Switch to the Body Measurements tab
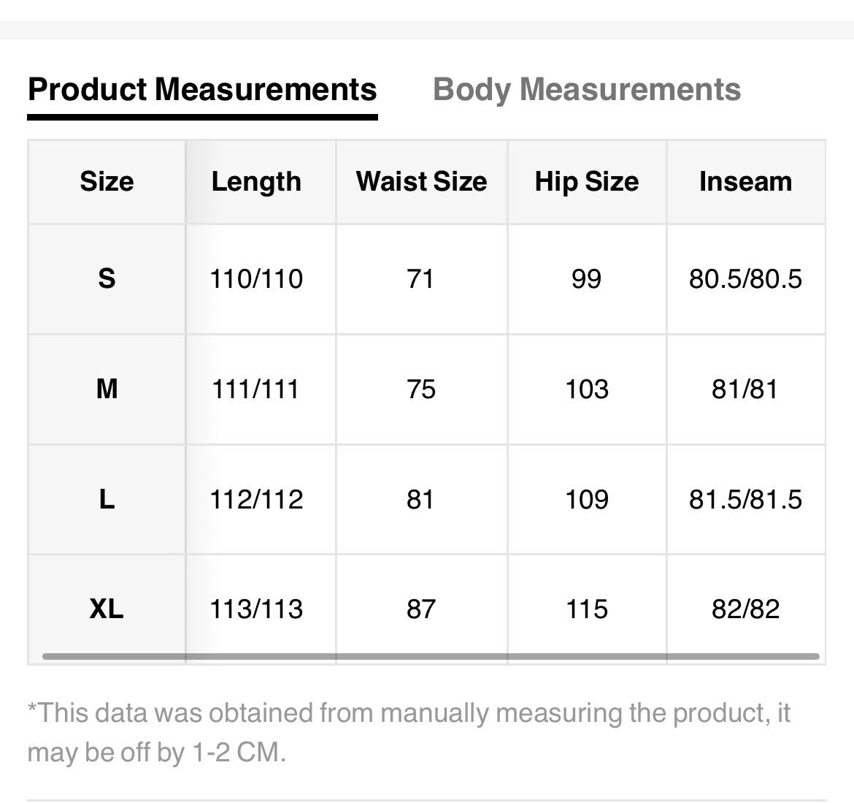Image resolution: width=854 pixels, height=803 pixels. 586,90
